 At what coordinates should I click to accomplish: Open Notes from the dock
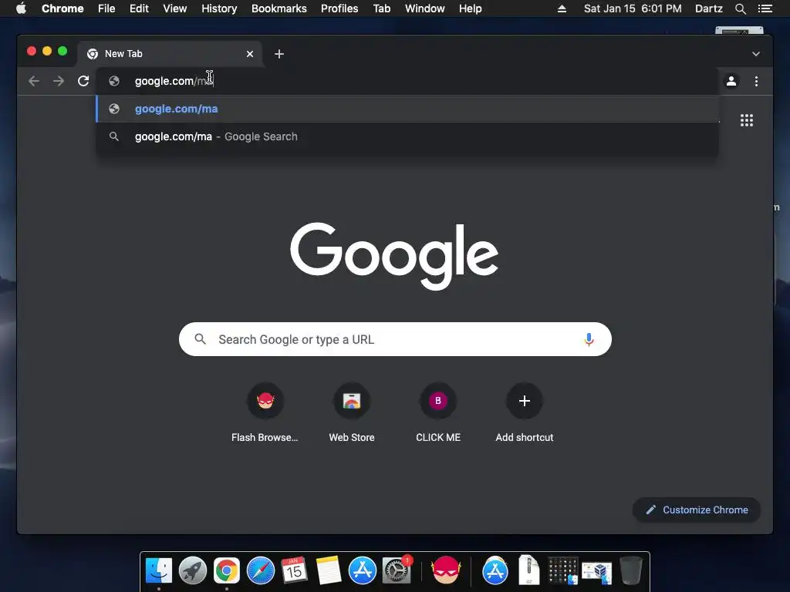click(x=329, y=570)
